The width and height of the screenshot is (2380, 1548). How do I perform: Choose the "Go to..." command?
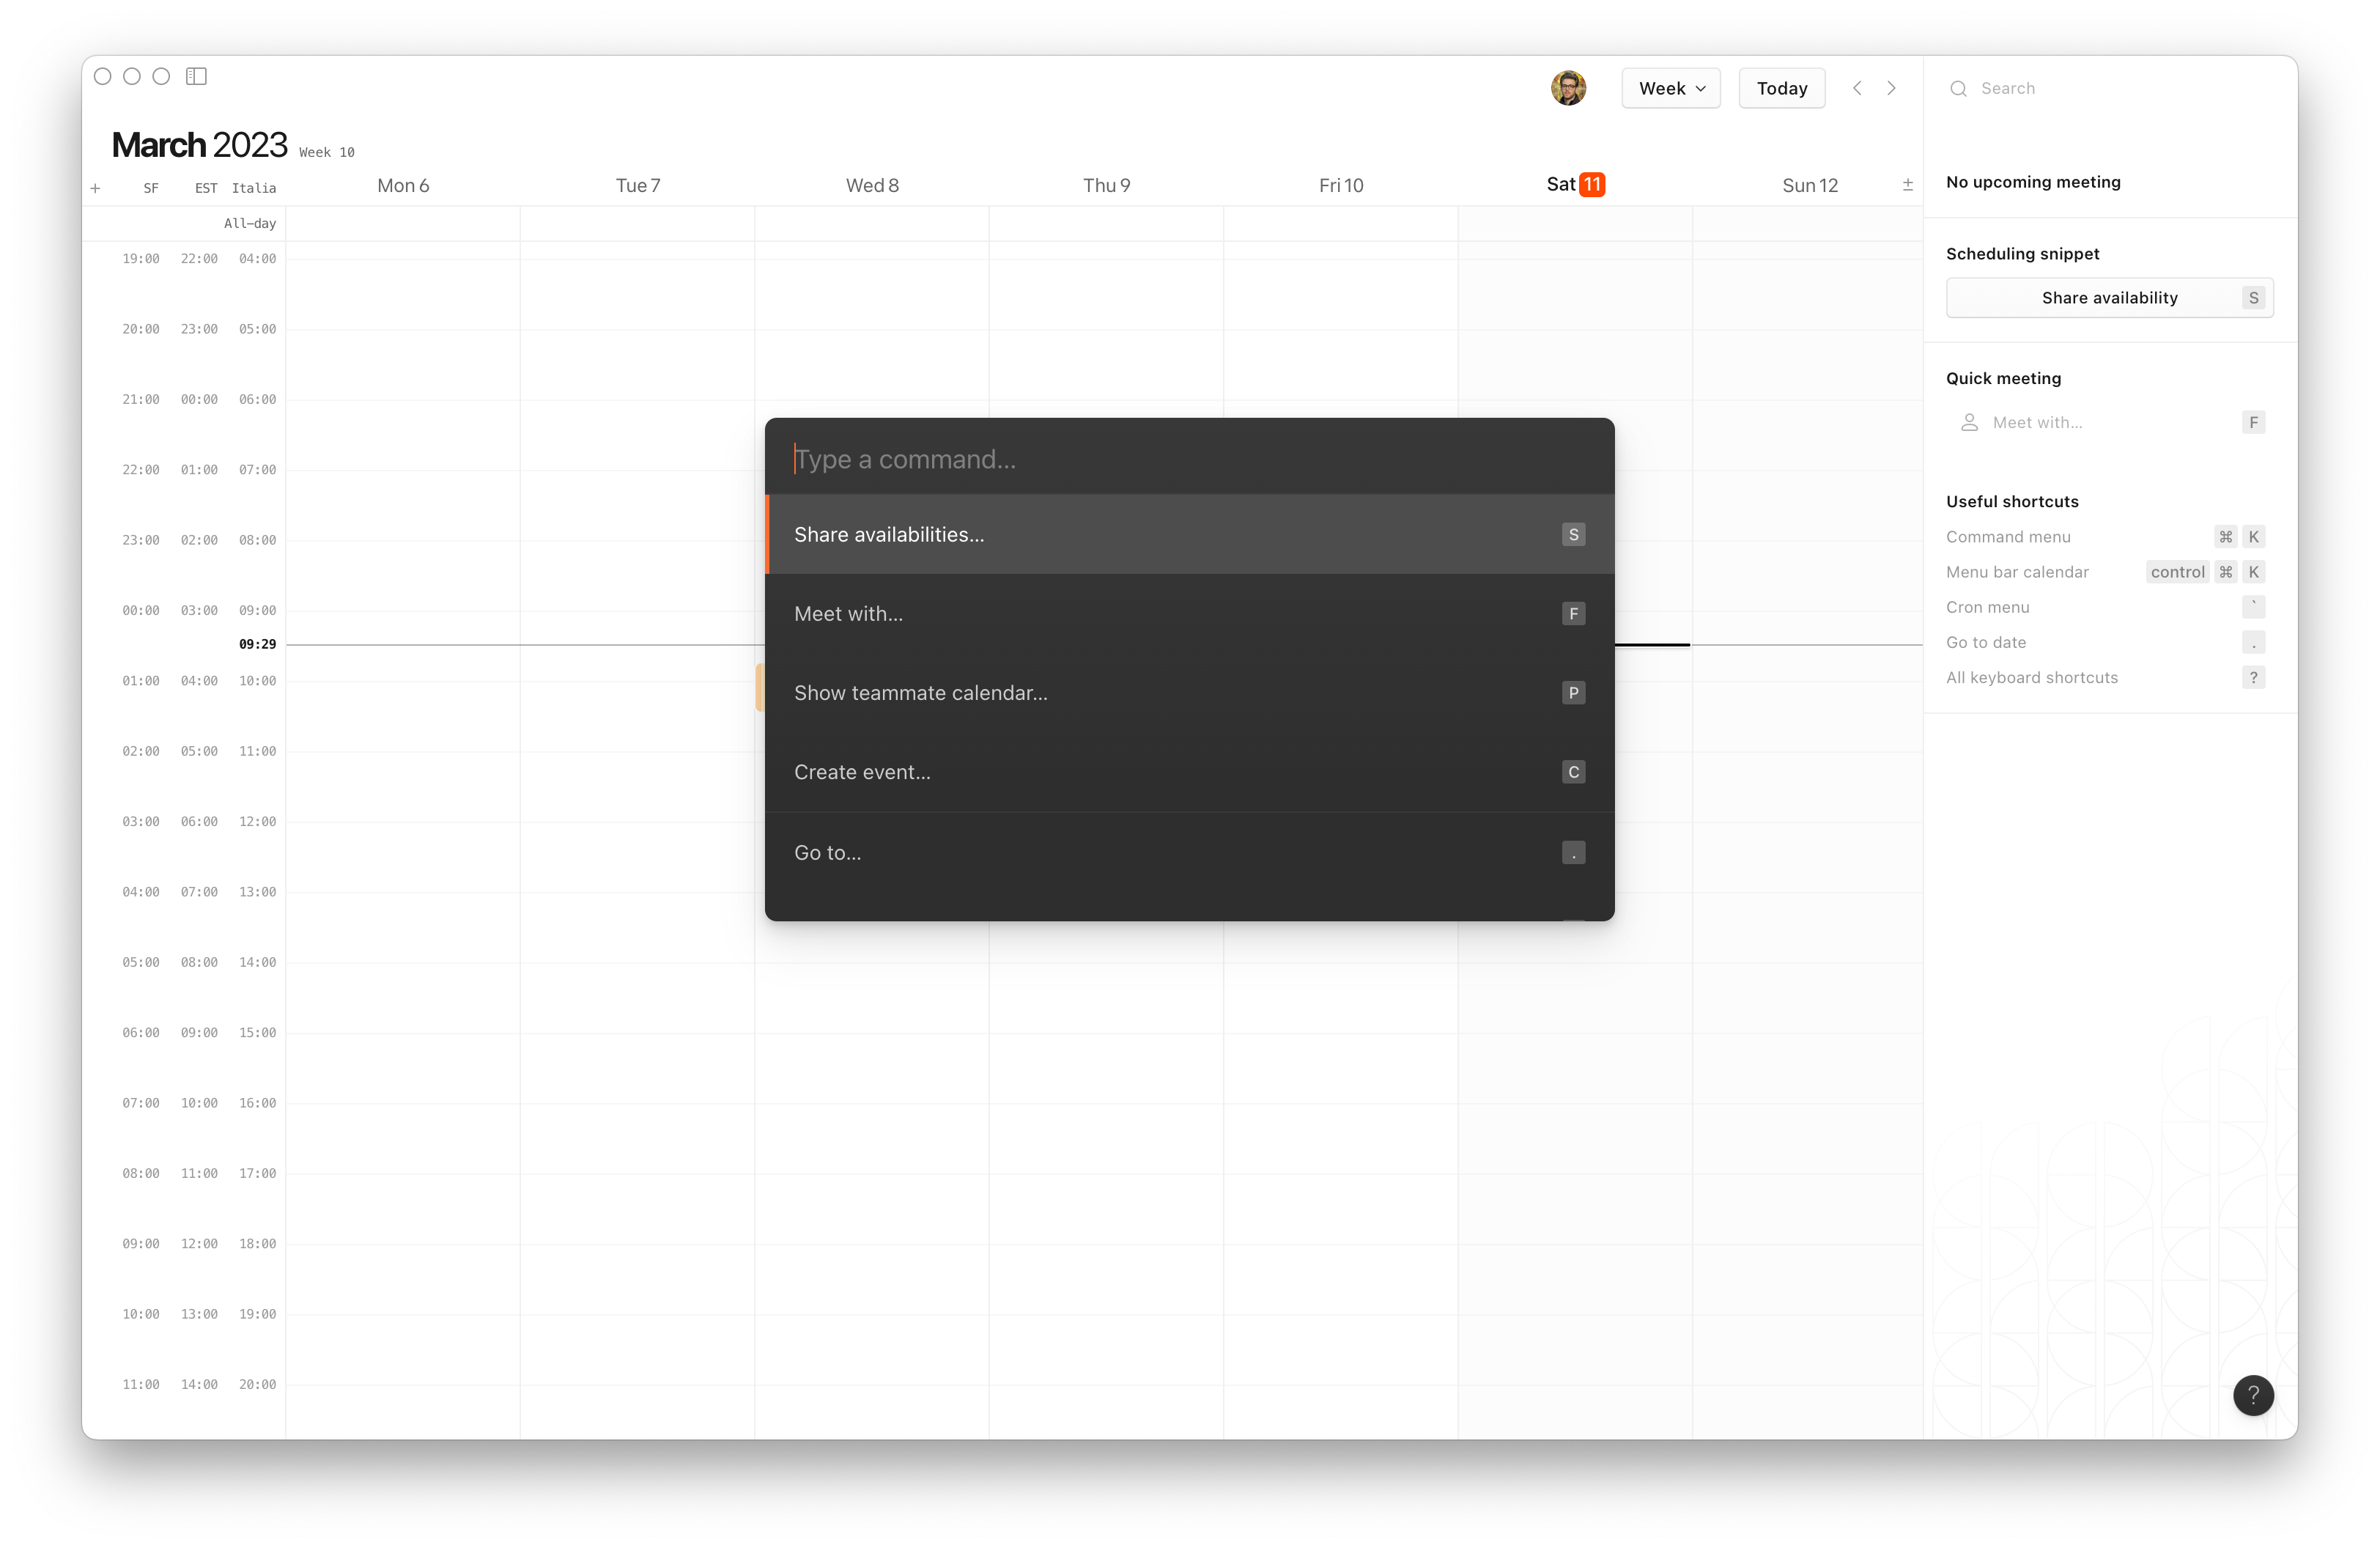click(1188, 852)
